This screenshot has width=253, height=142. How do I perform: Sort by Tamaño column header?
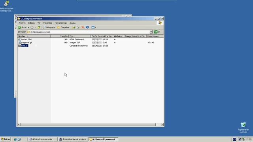(x=60, y=36)
